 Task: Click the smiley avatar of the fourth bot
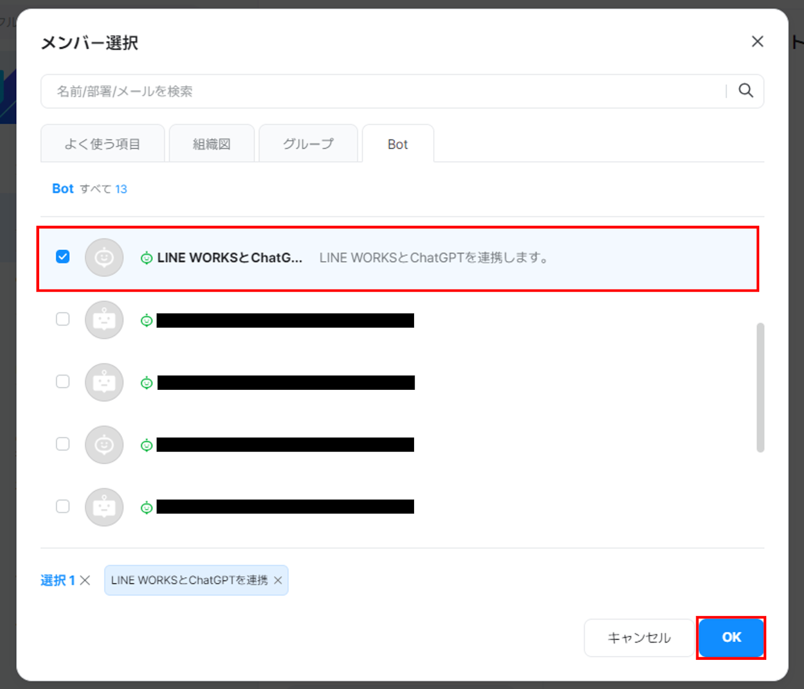(104, 445)
